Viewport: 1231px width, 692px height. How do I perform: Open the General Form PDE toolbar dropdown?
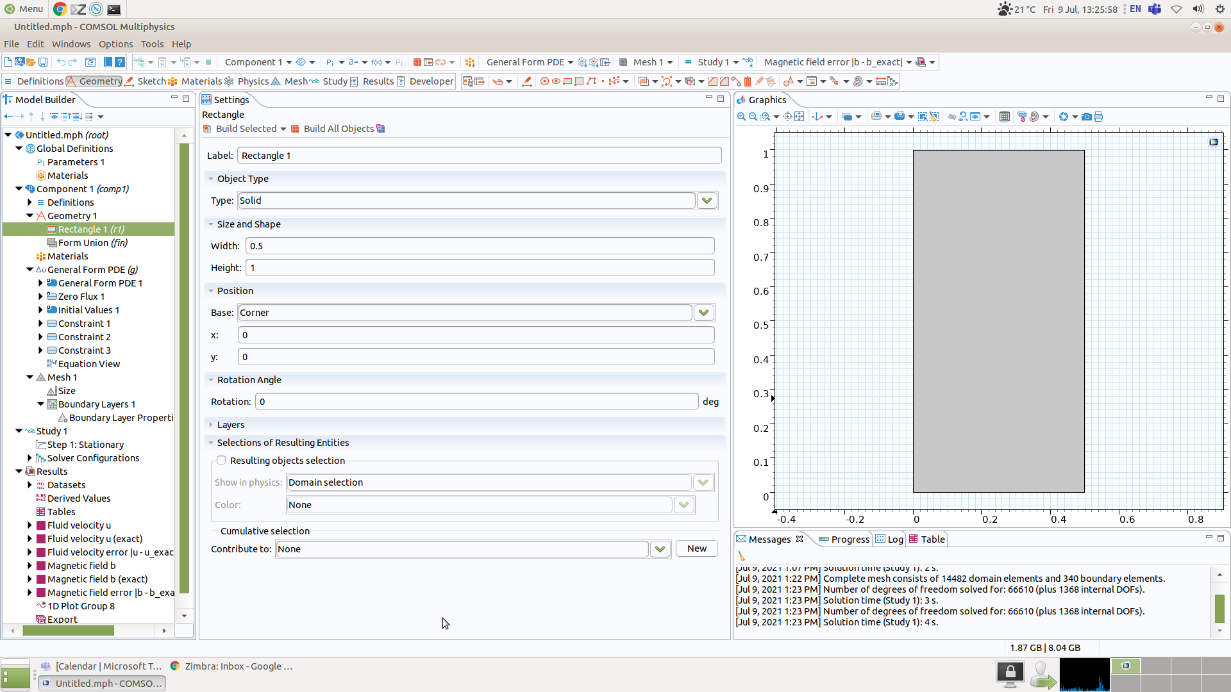[x=570, y=62]
